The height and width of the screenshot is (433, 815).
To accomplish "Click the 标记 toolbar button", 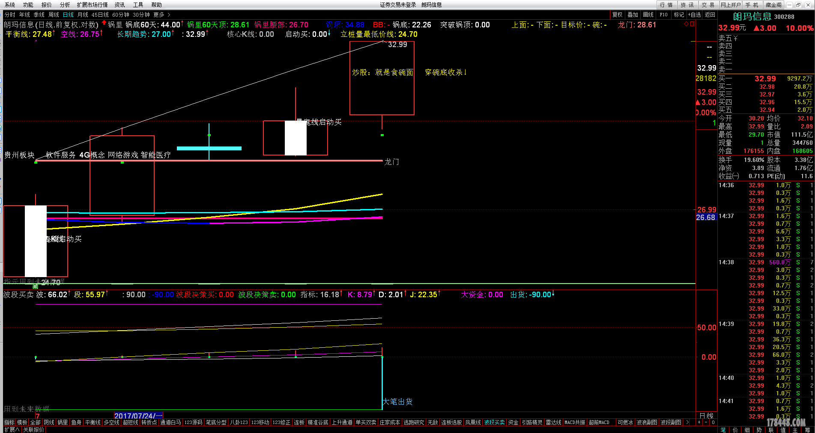I will click(x=679, y=15).
